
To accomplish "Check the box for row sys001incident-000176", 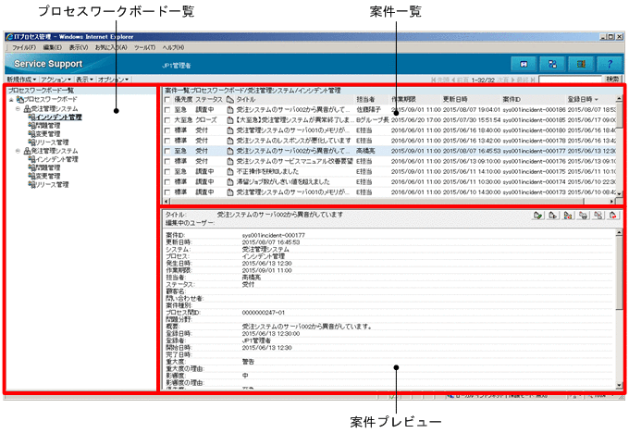I will (167, 161).
